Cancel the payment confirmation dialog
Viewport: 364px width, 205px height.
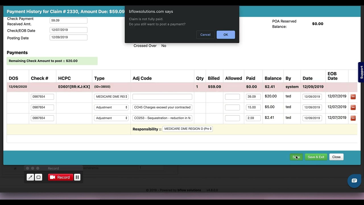click(205, 35)
